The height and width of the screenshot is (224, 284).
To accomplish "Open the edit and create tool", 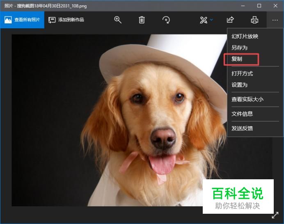I will tap(203, 20).
